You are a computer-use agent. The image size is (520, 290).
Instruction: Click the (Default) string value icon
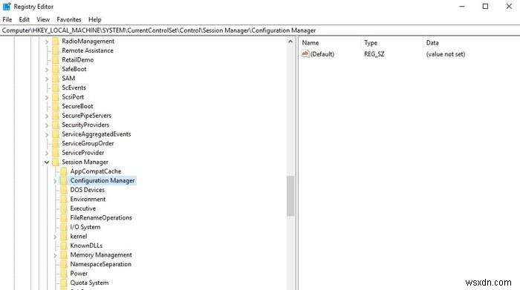click(x=305, y=53)
